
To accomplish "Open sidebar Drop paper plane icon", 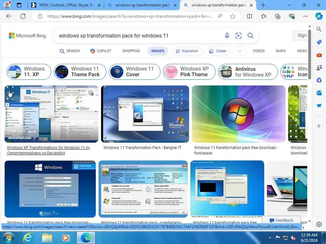I will click(x=319, y=105).
